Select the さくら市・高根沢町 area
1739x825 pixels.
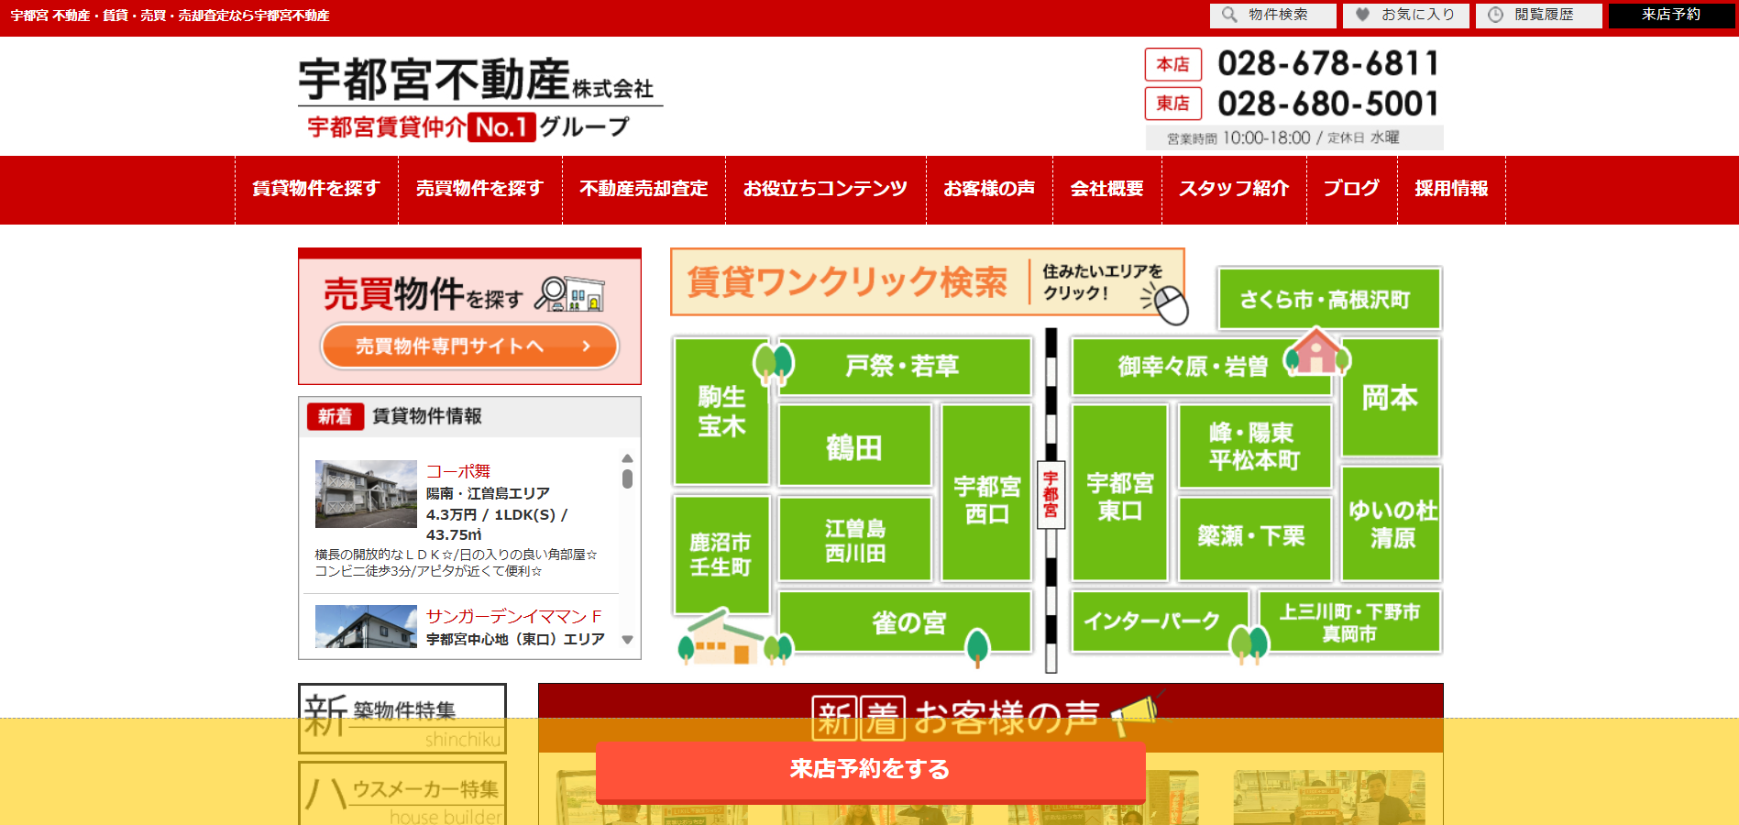tap(1329, 299)
